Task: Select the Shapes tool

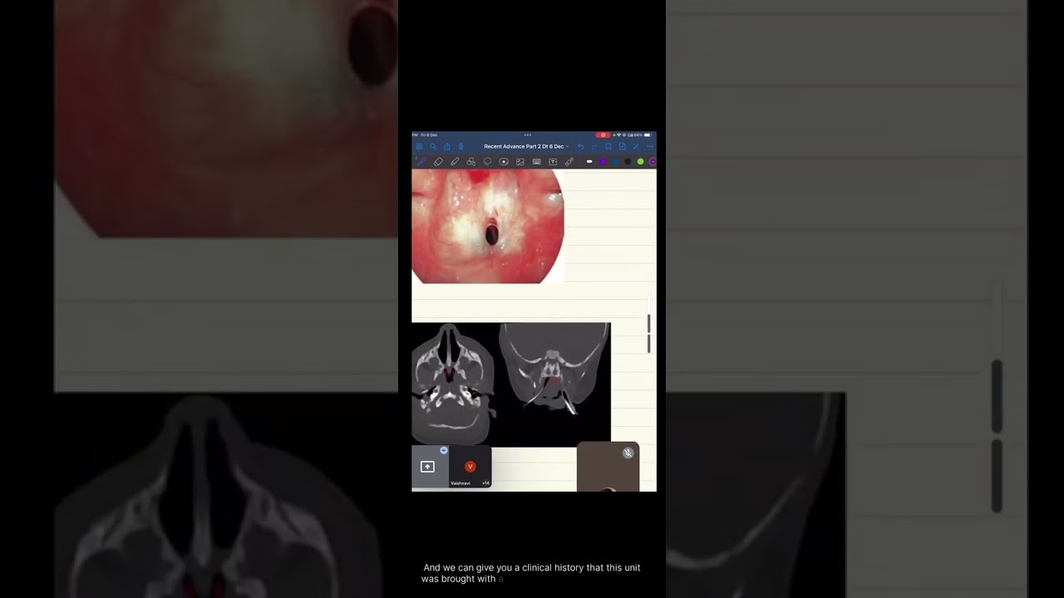Action: click(x=470, y=161)
